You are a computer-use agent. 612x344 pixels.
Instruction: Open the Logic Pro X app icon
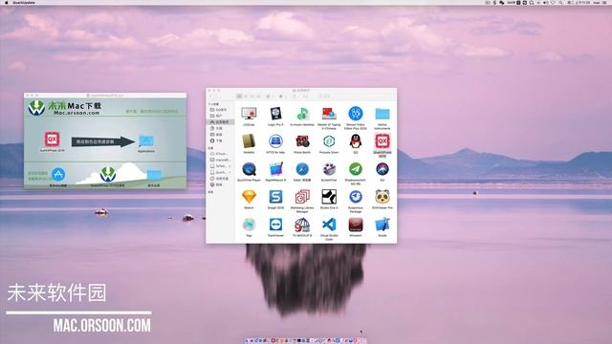tap(275, 115)
